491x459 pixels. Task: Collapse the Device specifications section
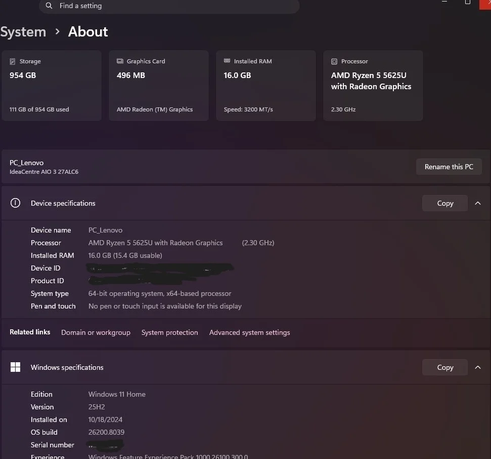coord(478,203)
